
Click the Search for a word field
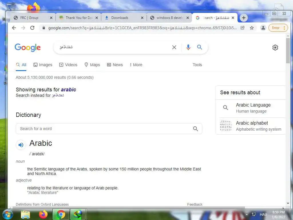109,129
